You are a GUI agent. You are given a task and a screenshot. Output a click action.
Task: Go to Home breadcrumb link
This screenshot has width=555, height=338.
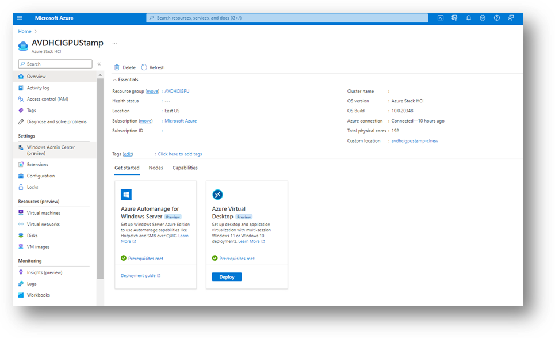click(x=25, y=31)
